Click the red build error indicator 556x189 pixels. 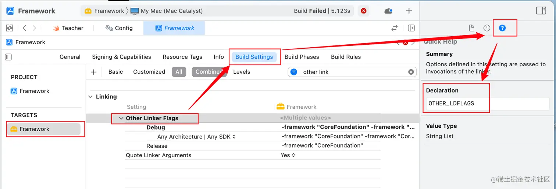[x=364, y=11]
